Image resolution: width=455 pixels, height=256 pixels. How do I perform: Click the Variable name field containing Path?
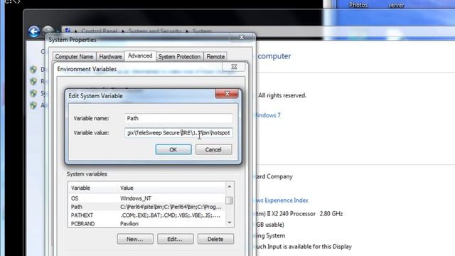(x=178, y=118)
